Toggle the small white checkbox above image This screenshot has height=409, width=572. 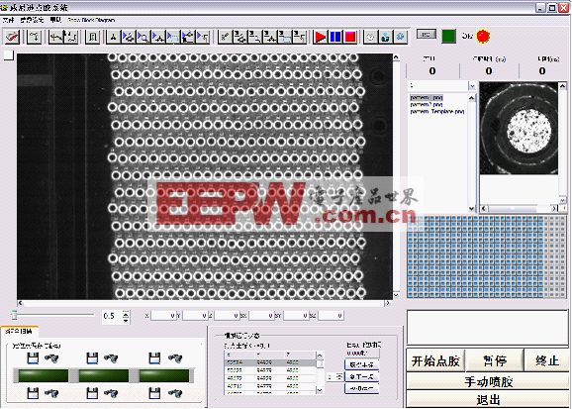point(9,55)
